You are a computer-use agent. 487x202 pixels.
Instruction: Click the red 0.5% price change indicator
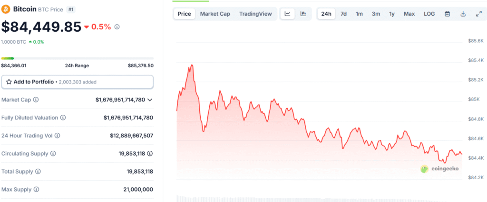coord(97,27)
